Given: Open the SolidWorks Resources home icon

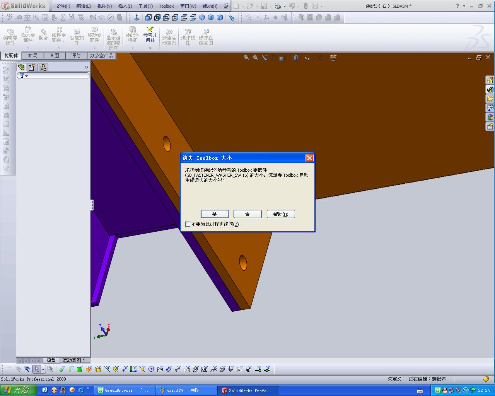Looking at the screenshot, I should (x=490, y=80).
